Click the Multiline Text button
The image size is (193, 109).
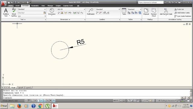pyautogui.click(x=6, y=12)
